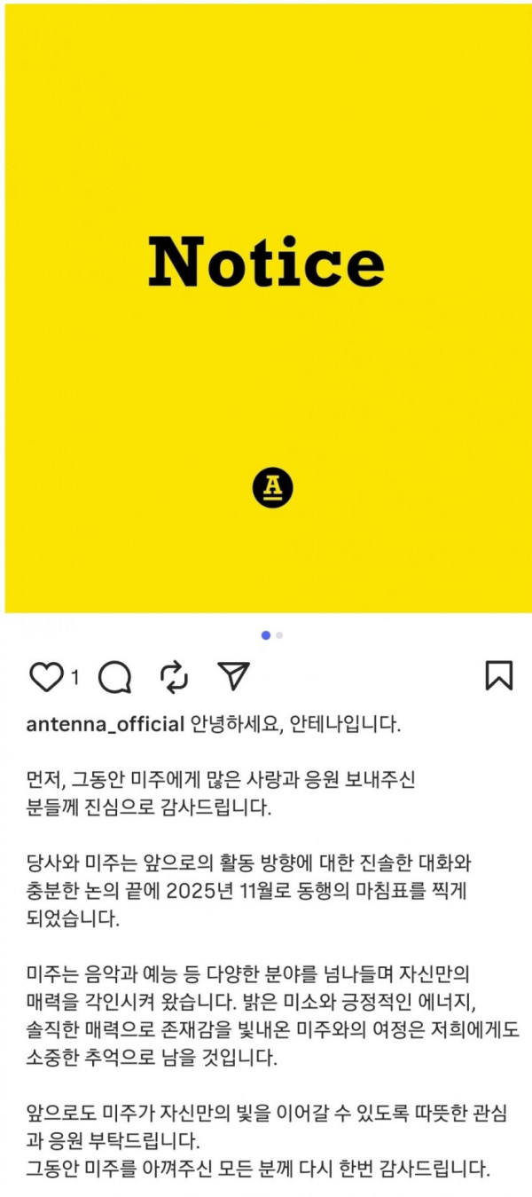The image size is (532, 1197).
Task: Click the final line '그동안 미주를 아껴주신'
Action: 258,1169
